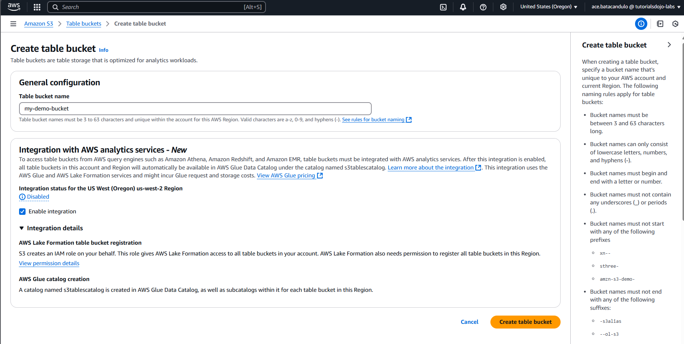The width and height of the screenshot is (684, 344).
Task: Click the panel icon next to info
Action: point(660,24)
